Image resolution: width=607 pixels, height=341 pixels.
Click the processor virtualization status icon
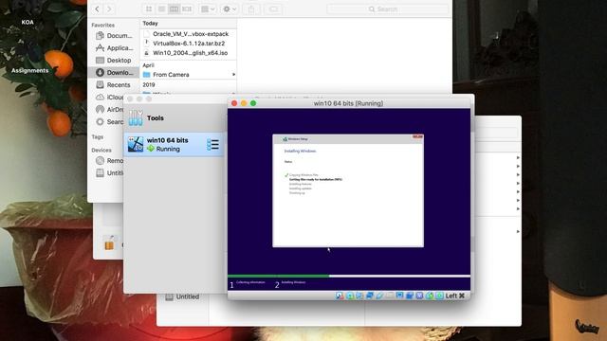pos(419,296)
